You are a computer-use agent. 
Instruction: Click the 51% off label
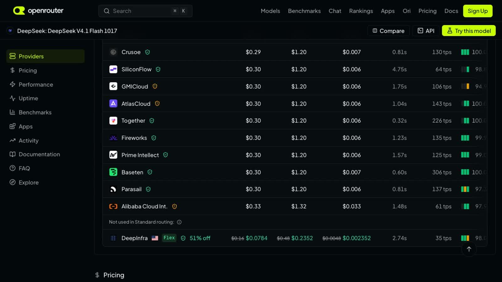coord(200,238)
